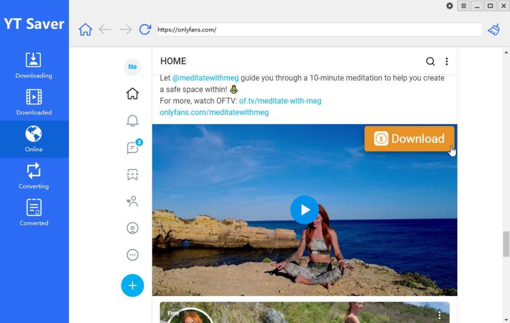Maximize the YT Saver window
Viewport: 510px width, 323px height.
click(x=490, y=6)
